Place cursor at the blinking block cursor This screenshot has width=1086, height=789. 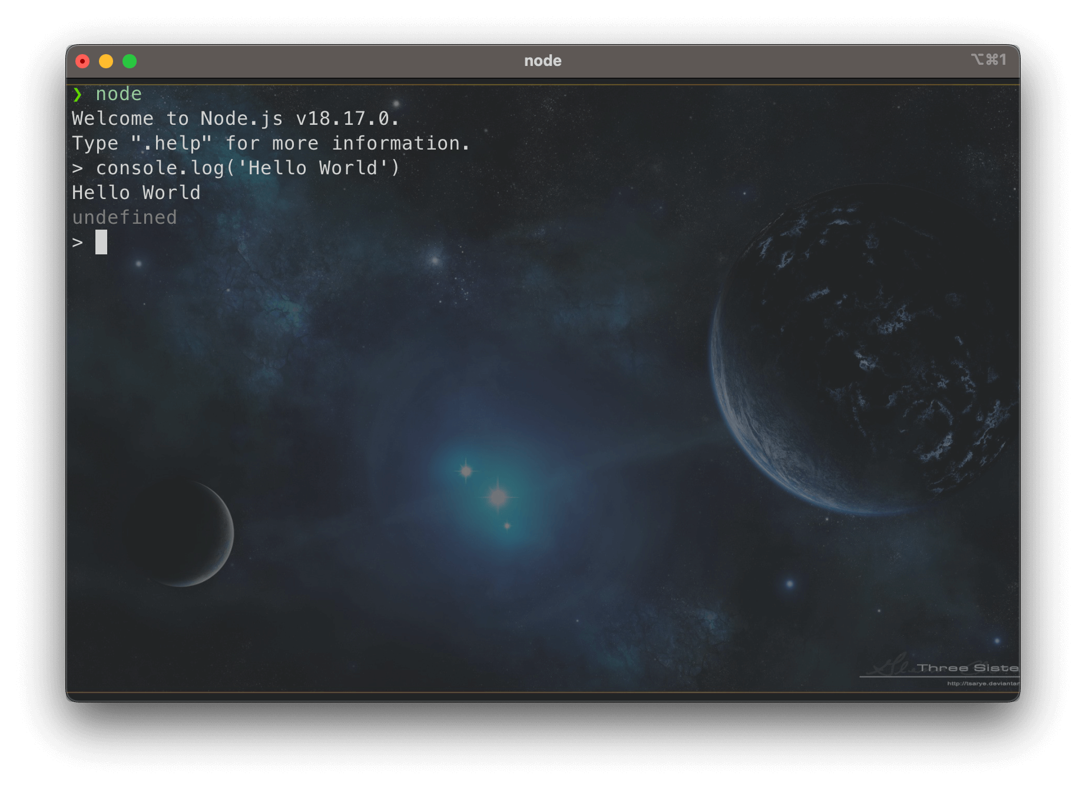click(101, 242)
